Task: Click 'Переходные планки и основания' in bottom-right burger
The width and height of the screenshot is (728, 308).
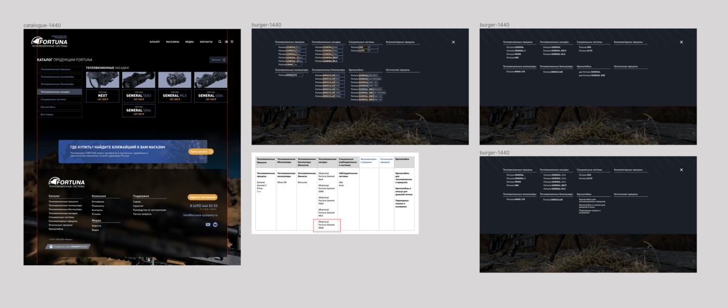Action: point(591,211)
